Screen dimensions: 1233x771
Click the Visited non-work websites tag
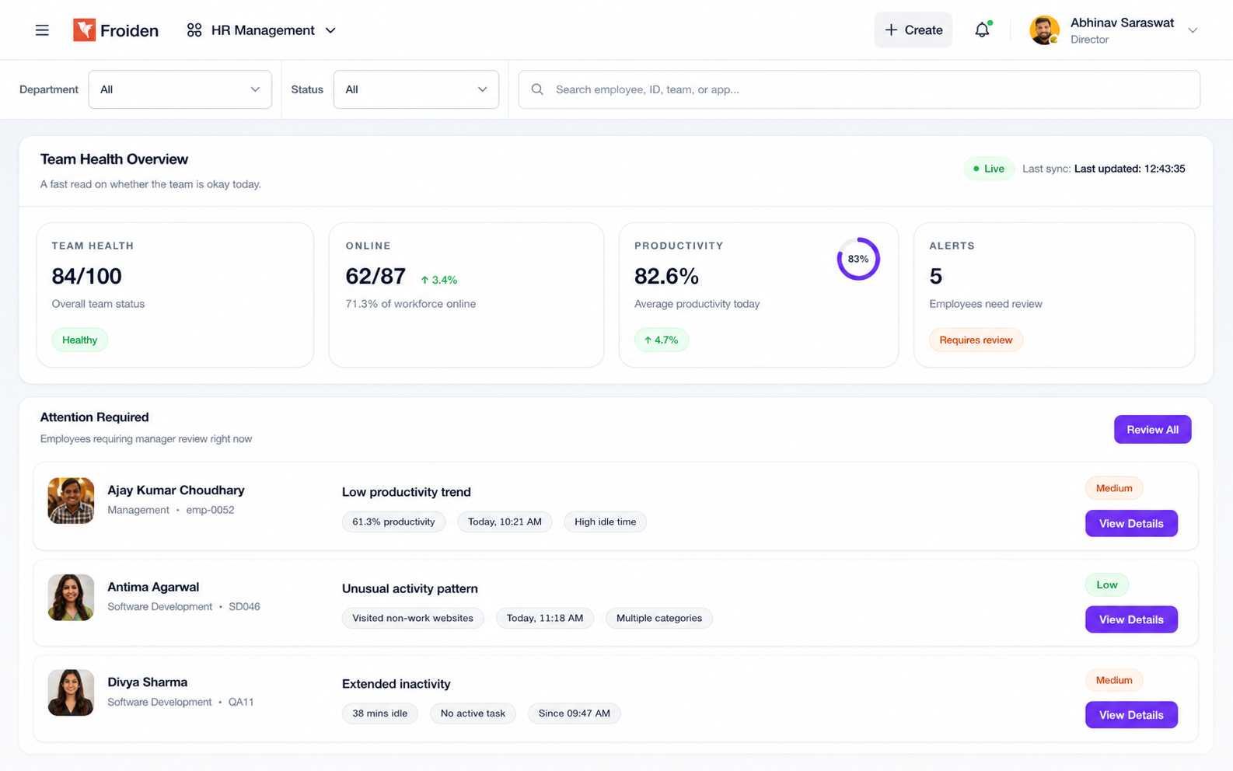coord(413,618)
